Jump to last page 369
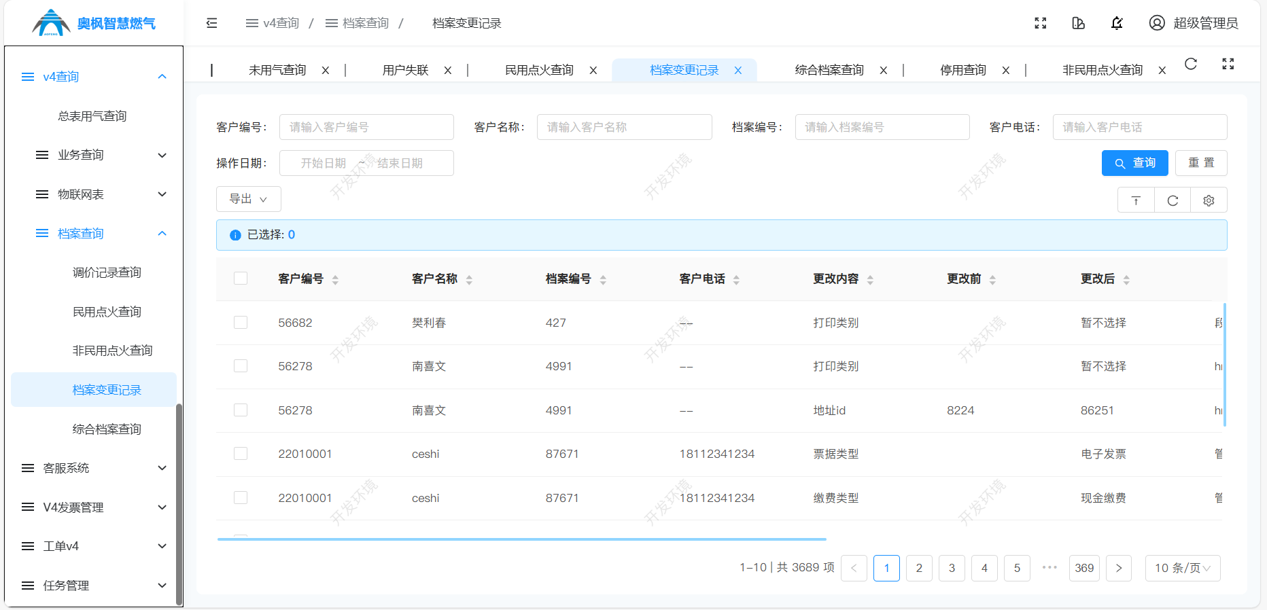This screenshot has height=610, width=1267. point(1084,568)
